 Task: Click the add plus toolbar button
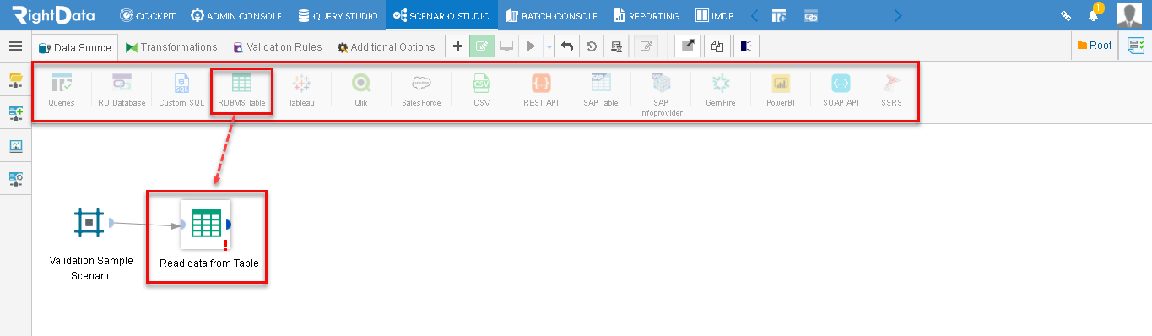[457, 47]
